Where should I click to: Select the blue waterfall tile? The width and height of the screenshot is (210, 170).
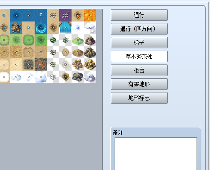[x=65, y=28]
